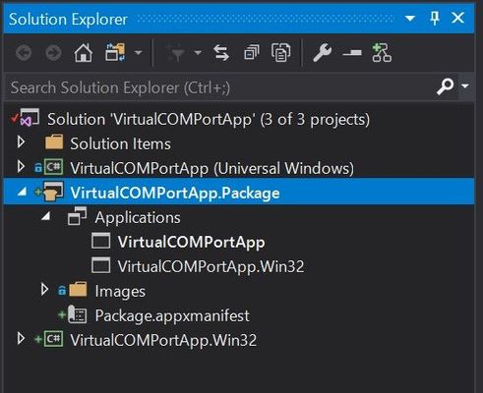Click the Home icon in toolbar
Viewport: 483px width, 393px height.
(x=84, y=53)
